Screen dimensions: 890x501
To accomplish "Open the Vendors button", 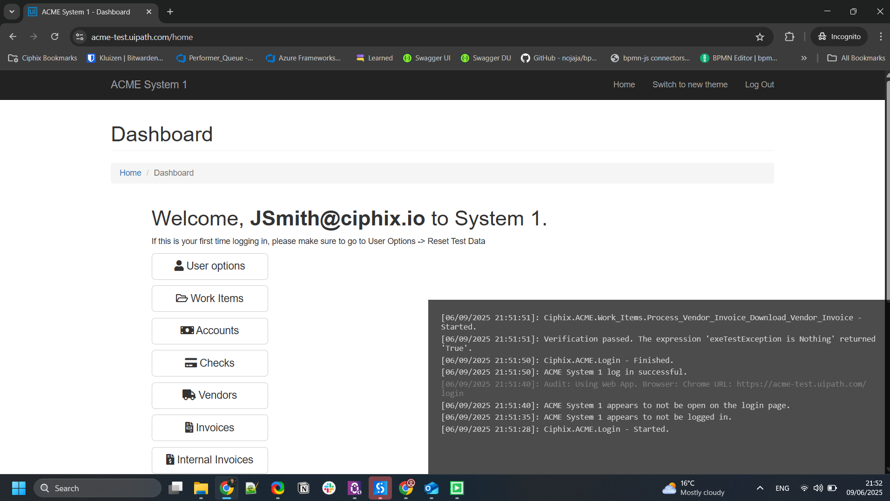I will [x=209, y=396].
